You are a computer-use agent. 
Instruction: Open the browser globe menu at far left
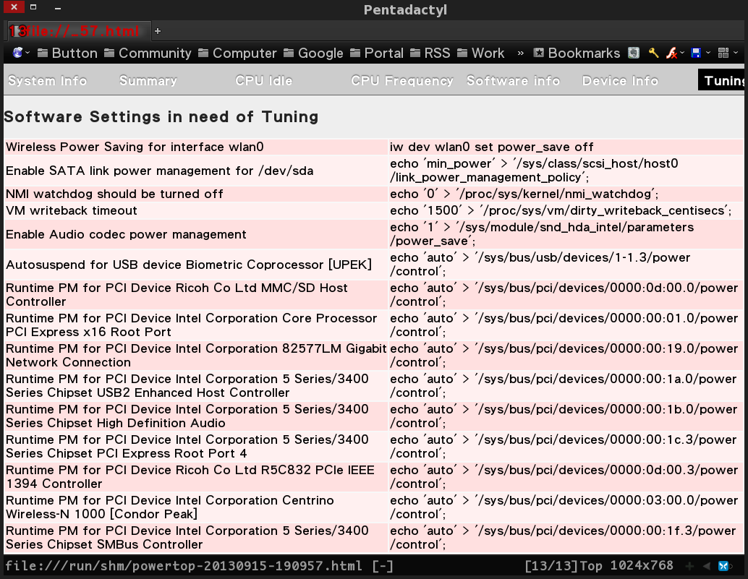pyautogui.click(x=16, y=53)
